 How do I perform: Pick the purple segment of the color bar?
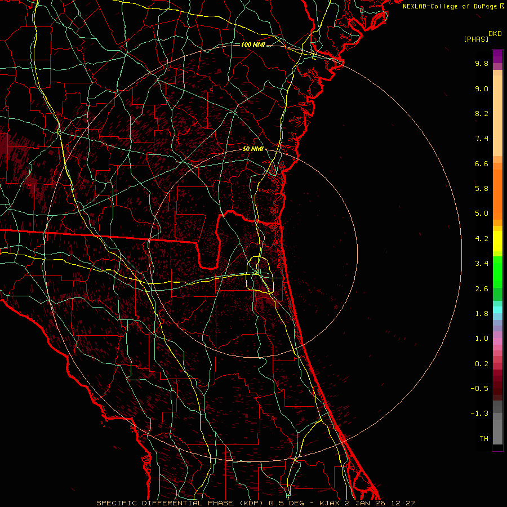497,56
